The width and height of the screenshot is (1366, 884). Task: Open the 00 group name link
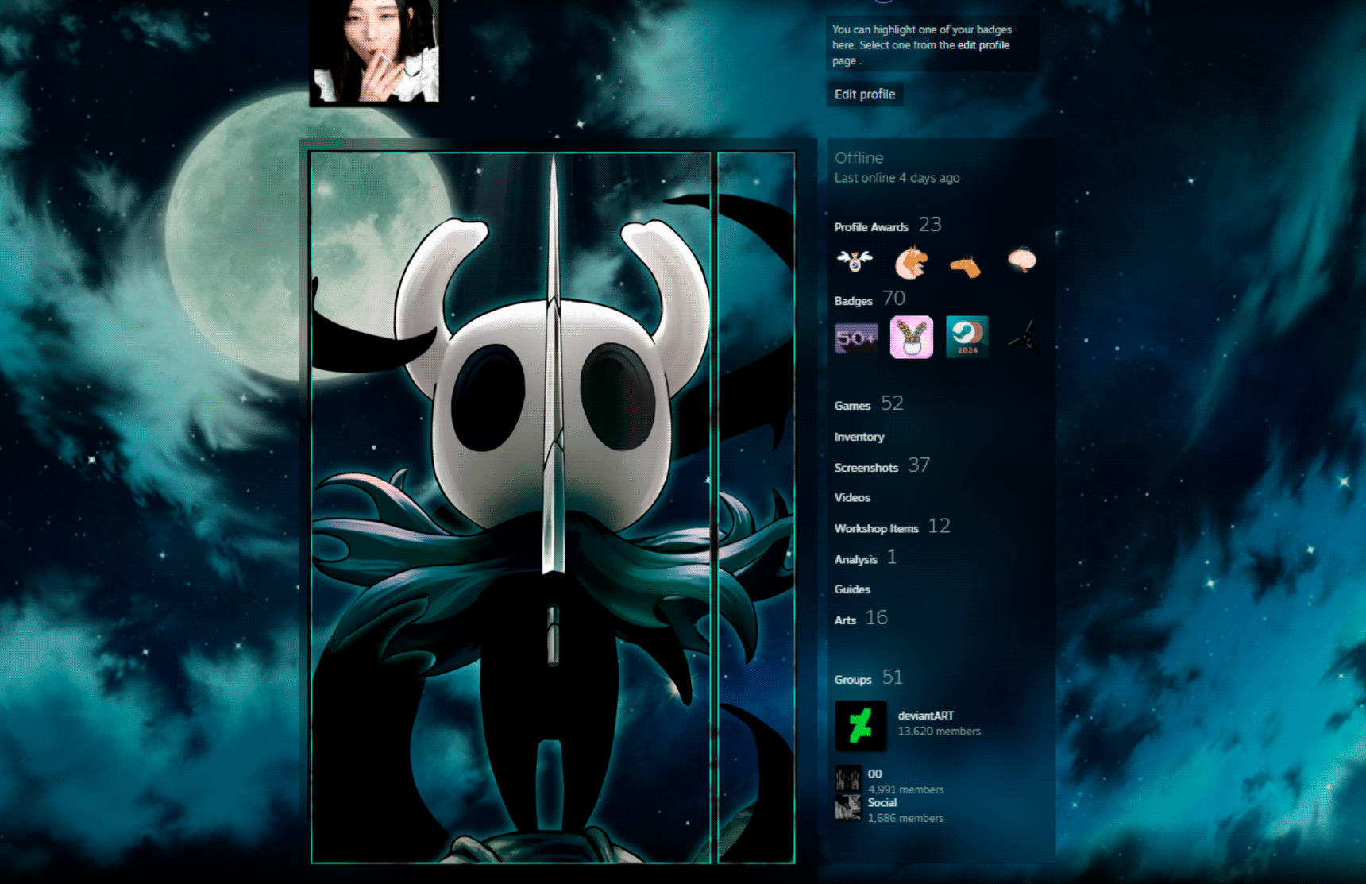(874, 774)
